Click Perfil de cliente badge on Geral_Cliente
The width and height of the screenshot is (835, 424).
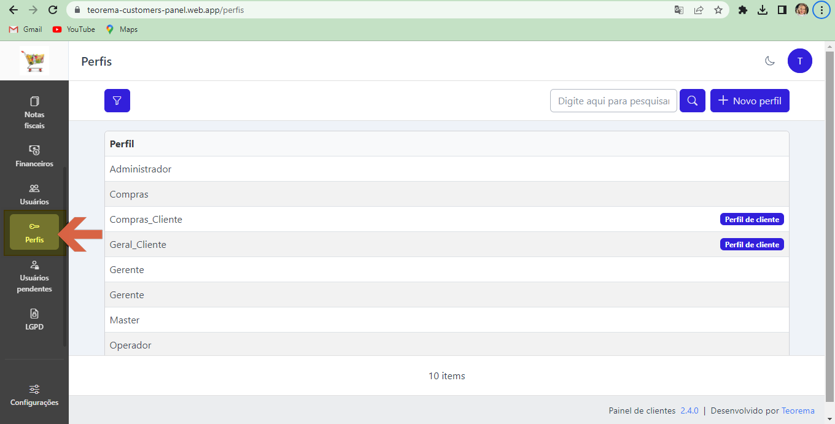[752, 244]
